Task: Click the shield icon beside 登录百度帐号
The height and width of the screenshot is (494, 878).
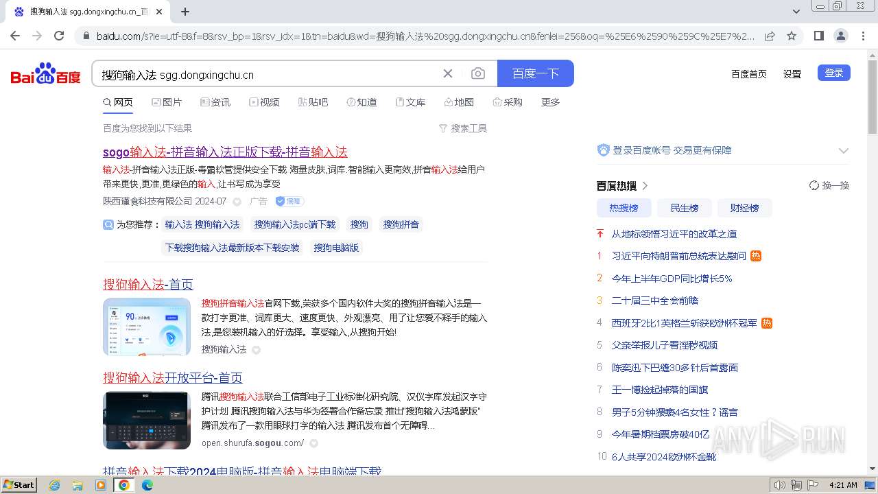Action: click(603, 150)
